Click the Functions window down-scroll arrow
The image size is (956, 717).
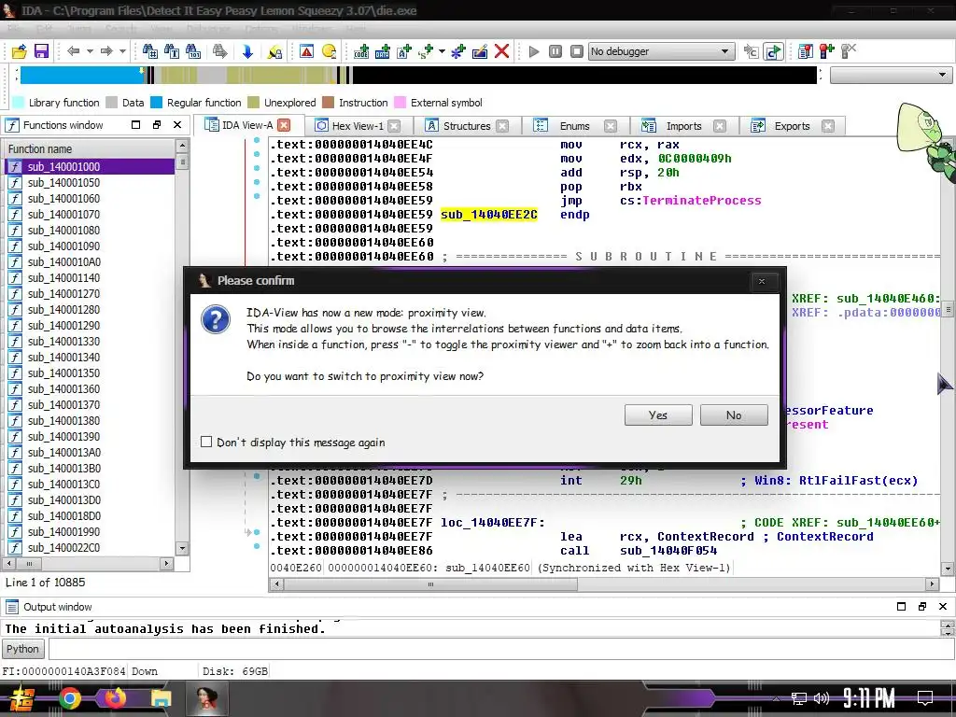click(x=182, y=547)
